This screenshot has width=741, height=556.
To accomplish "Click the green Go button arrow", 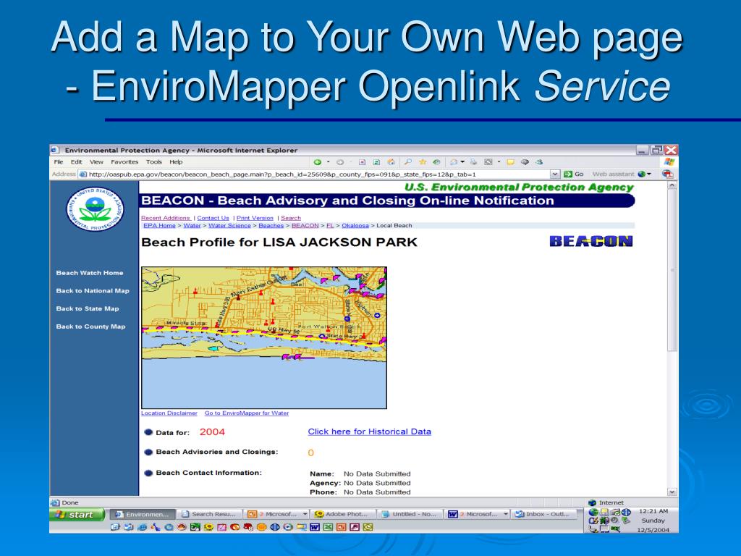I will [x=568, y=174].
